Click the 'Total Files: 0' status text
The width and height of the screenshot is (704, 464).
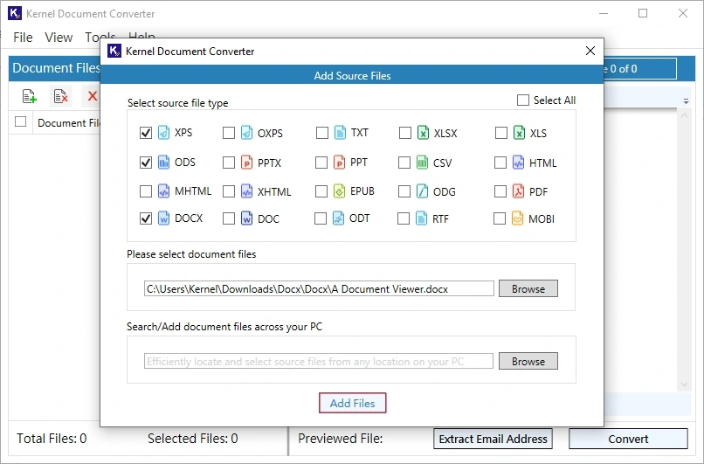point(52,439)
